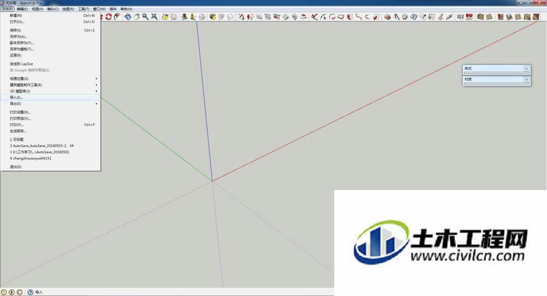Screen dimensions: 547x296
Task: Click the SU red plugin icon
Action: click(x=469, y=17)
